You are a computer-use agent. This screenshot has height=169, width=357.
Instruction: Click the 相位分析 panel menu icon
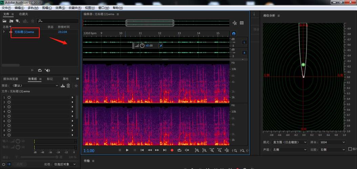click(x=278, y=16)
